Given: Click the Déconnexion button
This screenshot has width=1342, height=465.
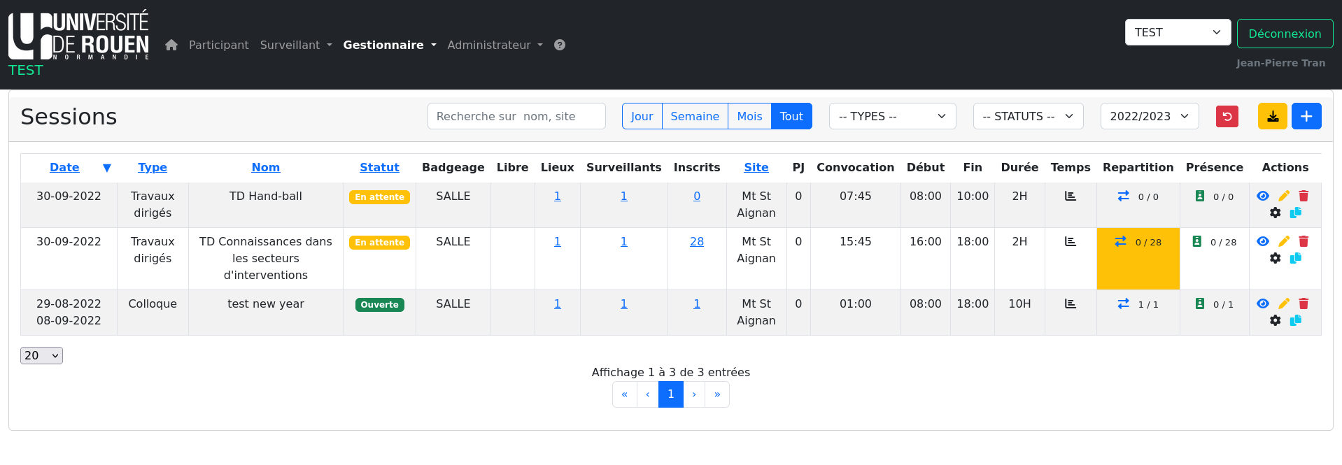Looking at the screenshot, I should coord(1284,34).
